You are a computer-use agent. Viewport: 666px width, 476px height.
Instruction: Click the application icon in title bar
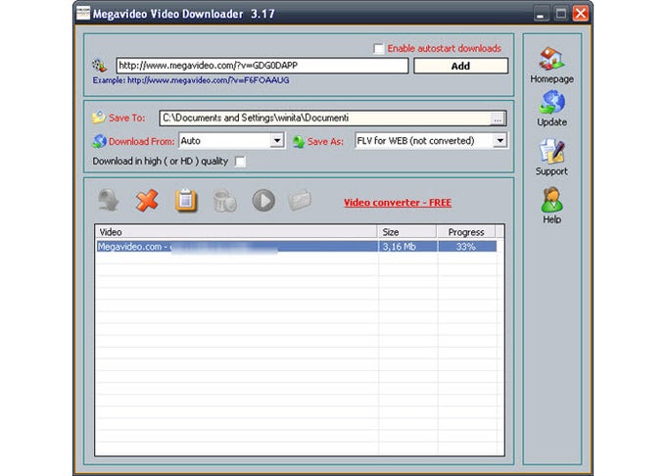click(x=83, y=13)
